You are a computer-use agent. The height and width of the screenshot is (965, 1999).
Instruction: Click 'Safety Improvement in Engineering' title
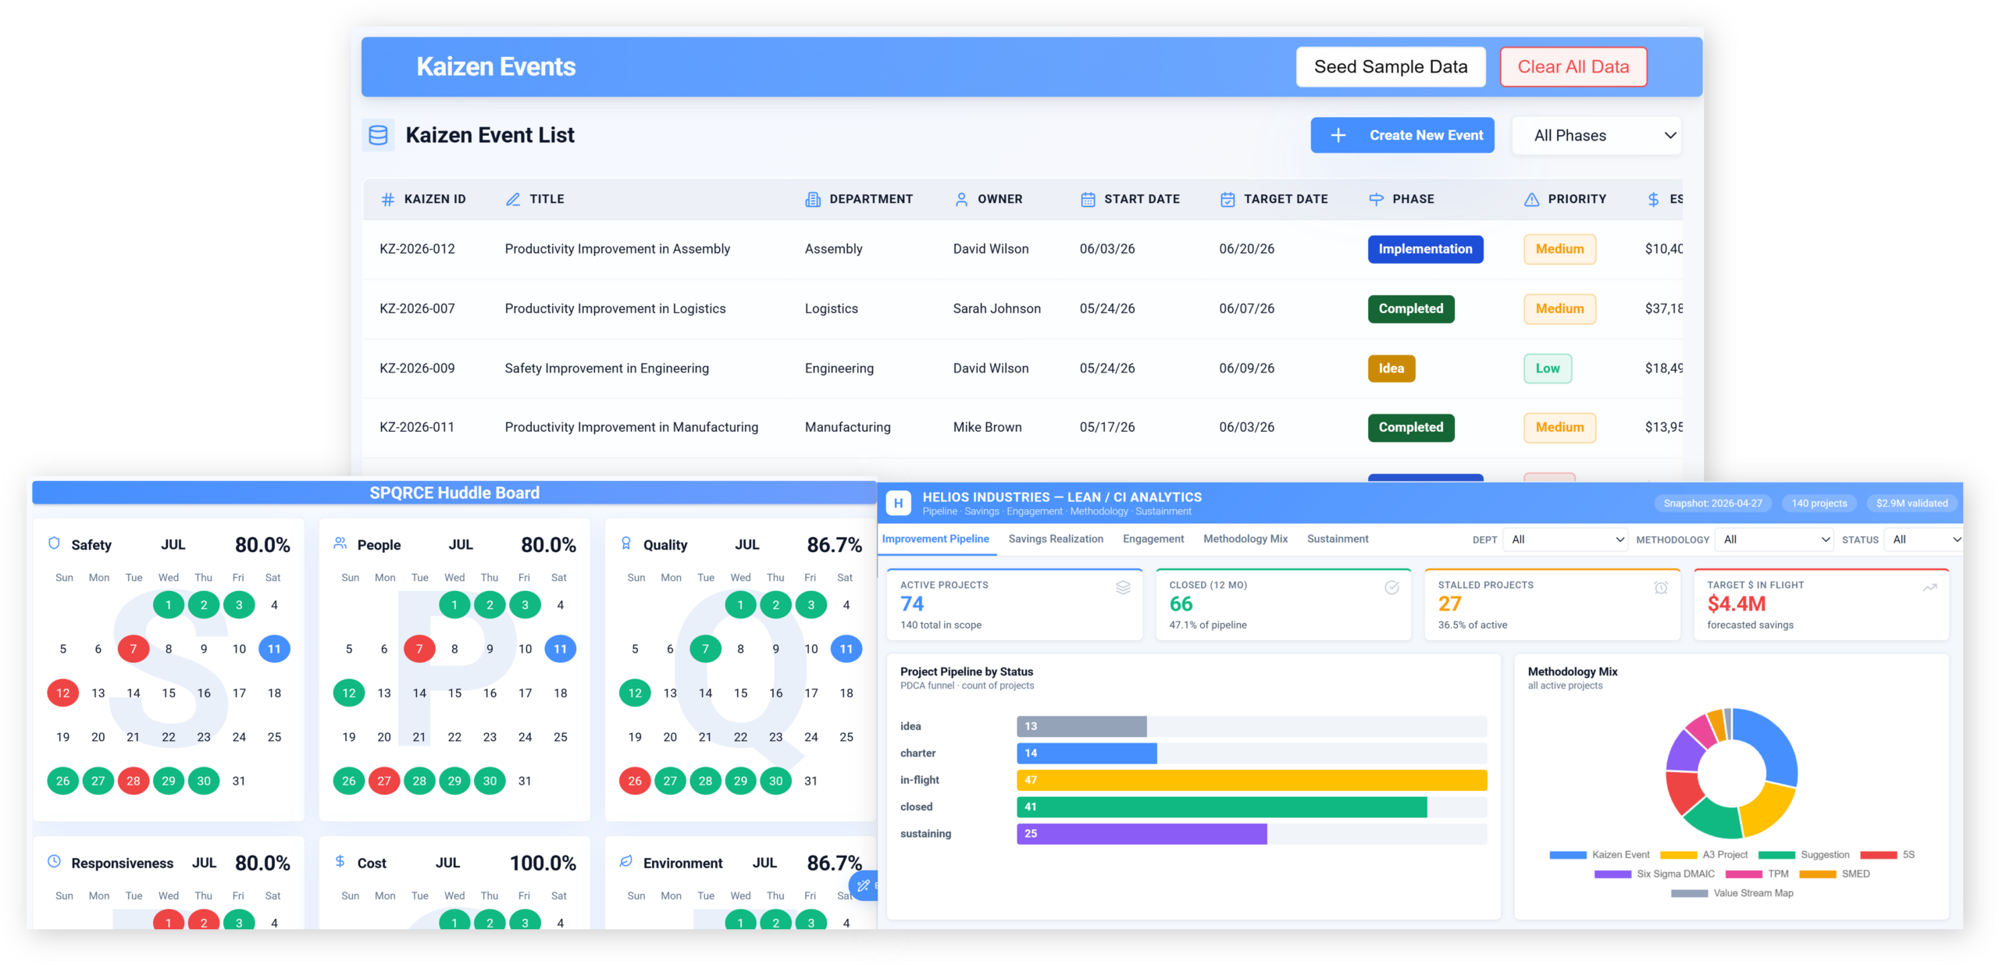[607, 369]
